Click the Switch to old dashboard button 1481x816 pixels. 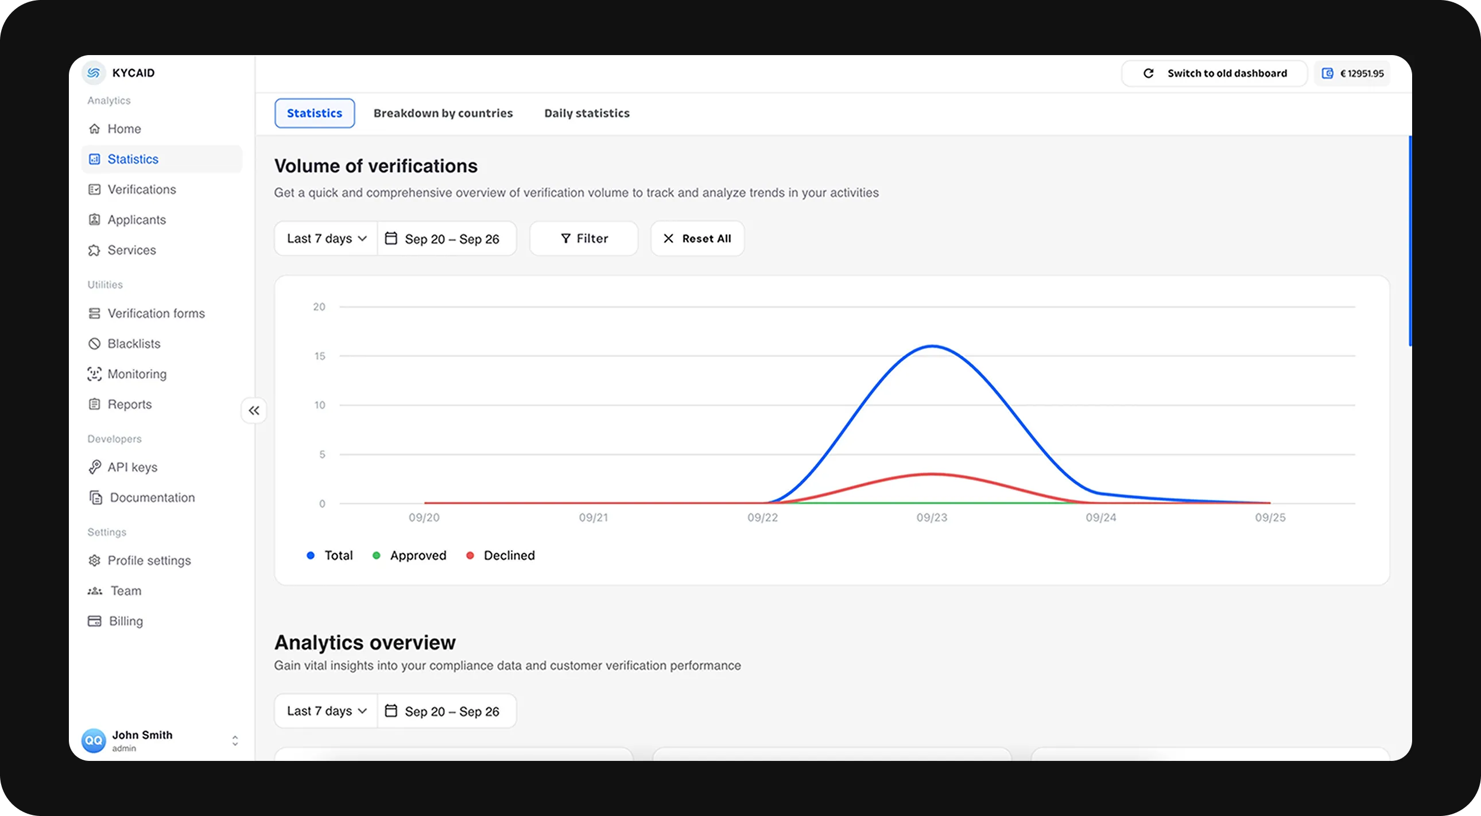1214,73
